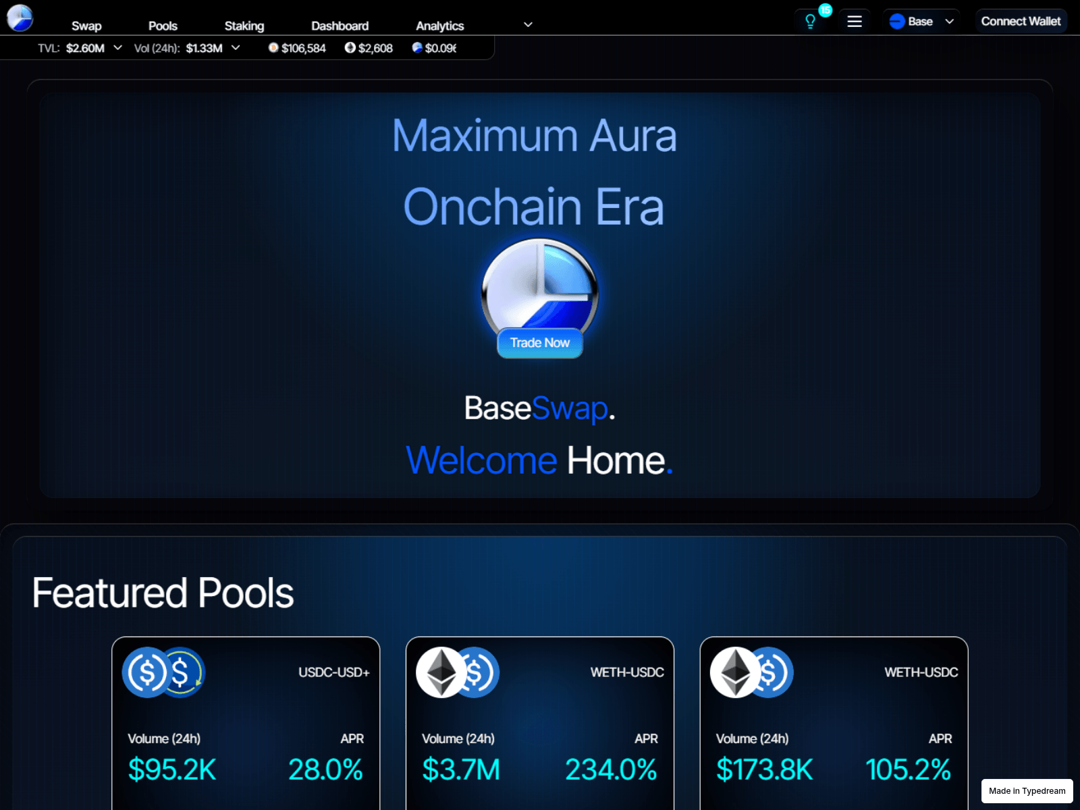Click the $106,584 price text
Image resolution: width=1080 pixels, height=810 pixels.
coord(304,48)
